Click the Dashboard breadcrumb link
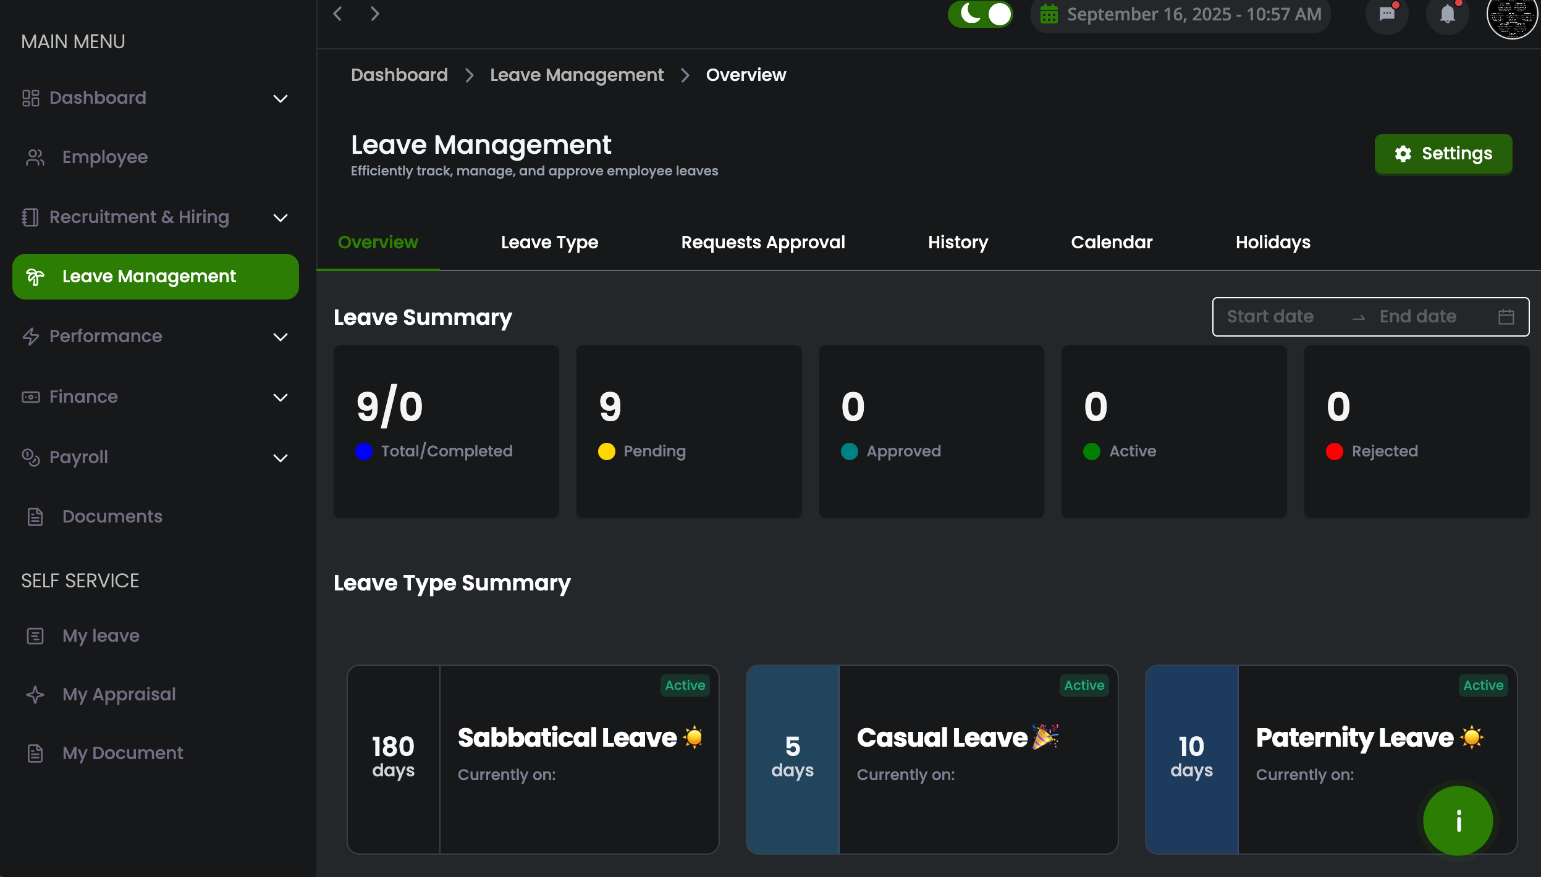 pyautogui.click(x=399, y=75)
